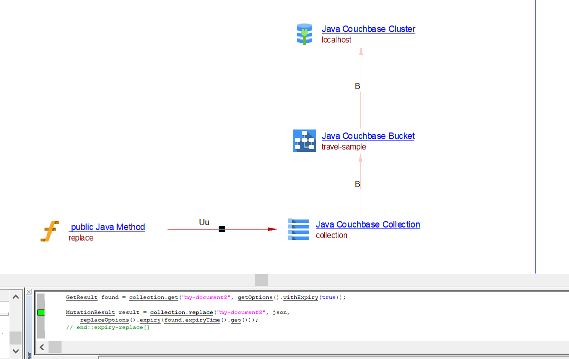Click replaceOptions in the code view
This screenshot has width=569, height=359.
coord(104,320)
